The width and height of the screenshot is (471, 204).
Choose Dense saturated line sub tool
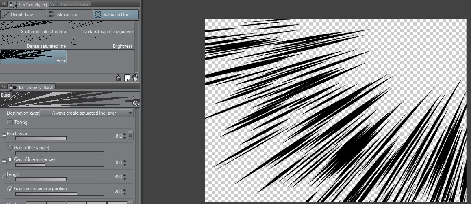34,42
